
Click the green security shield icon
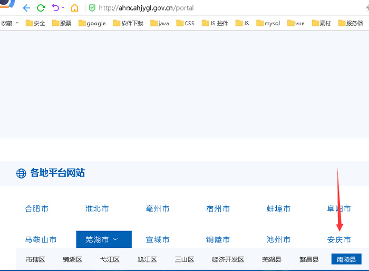(92, 8)
